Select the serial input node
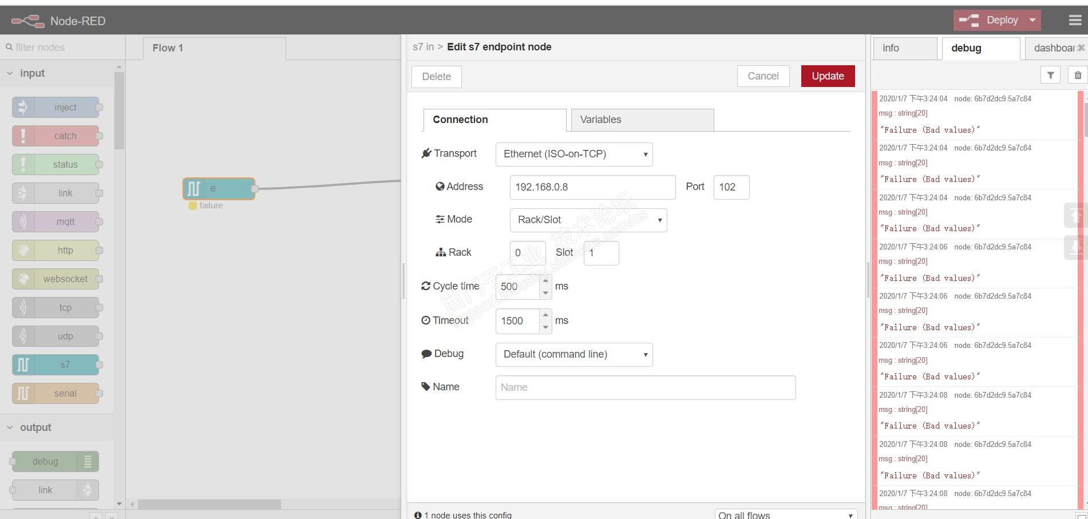The image size is (1088, 519). [56, 393]
